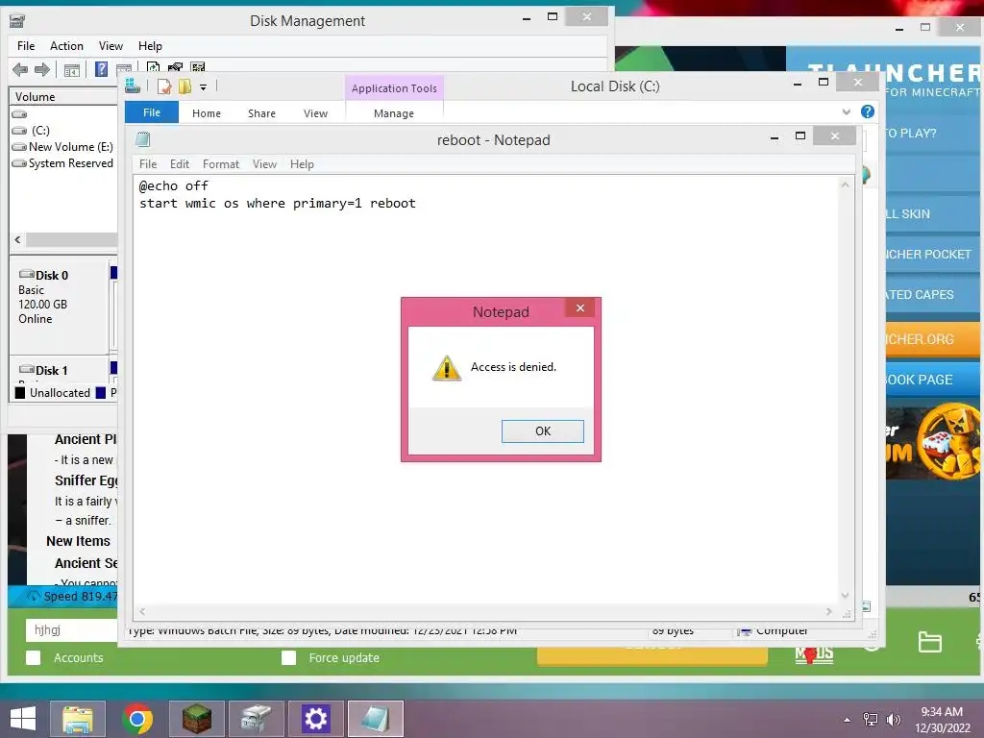Screen dimensions: 984x738
Task: Open the Notepad View menu
Action: [x=264, y=163]
